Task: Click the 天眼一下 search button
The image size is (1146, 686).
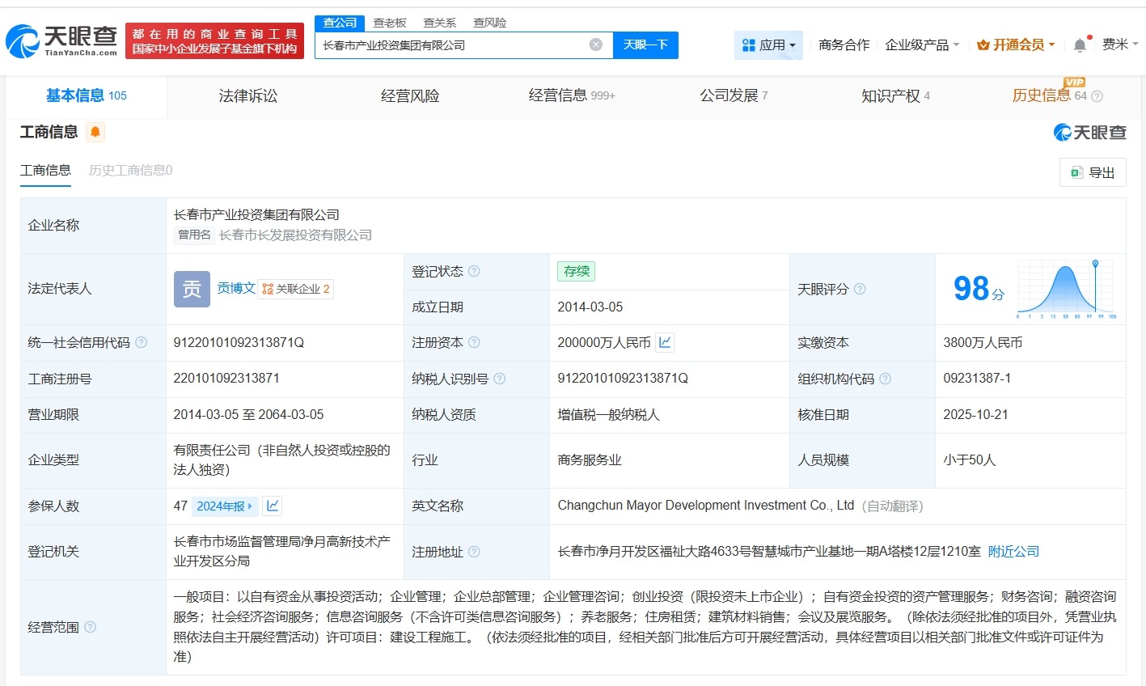Action: tap(646, 45)
